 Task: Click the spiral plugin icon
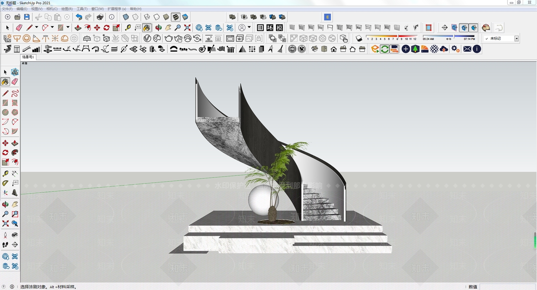[202, 49]
